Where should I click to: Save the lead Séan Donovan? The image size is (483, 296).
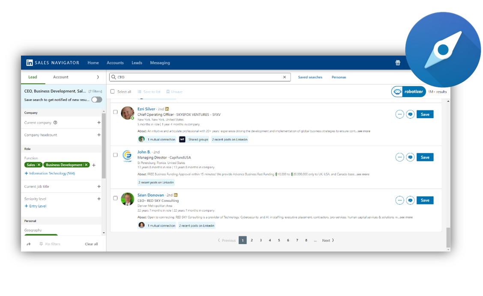coord(425,201)
